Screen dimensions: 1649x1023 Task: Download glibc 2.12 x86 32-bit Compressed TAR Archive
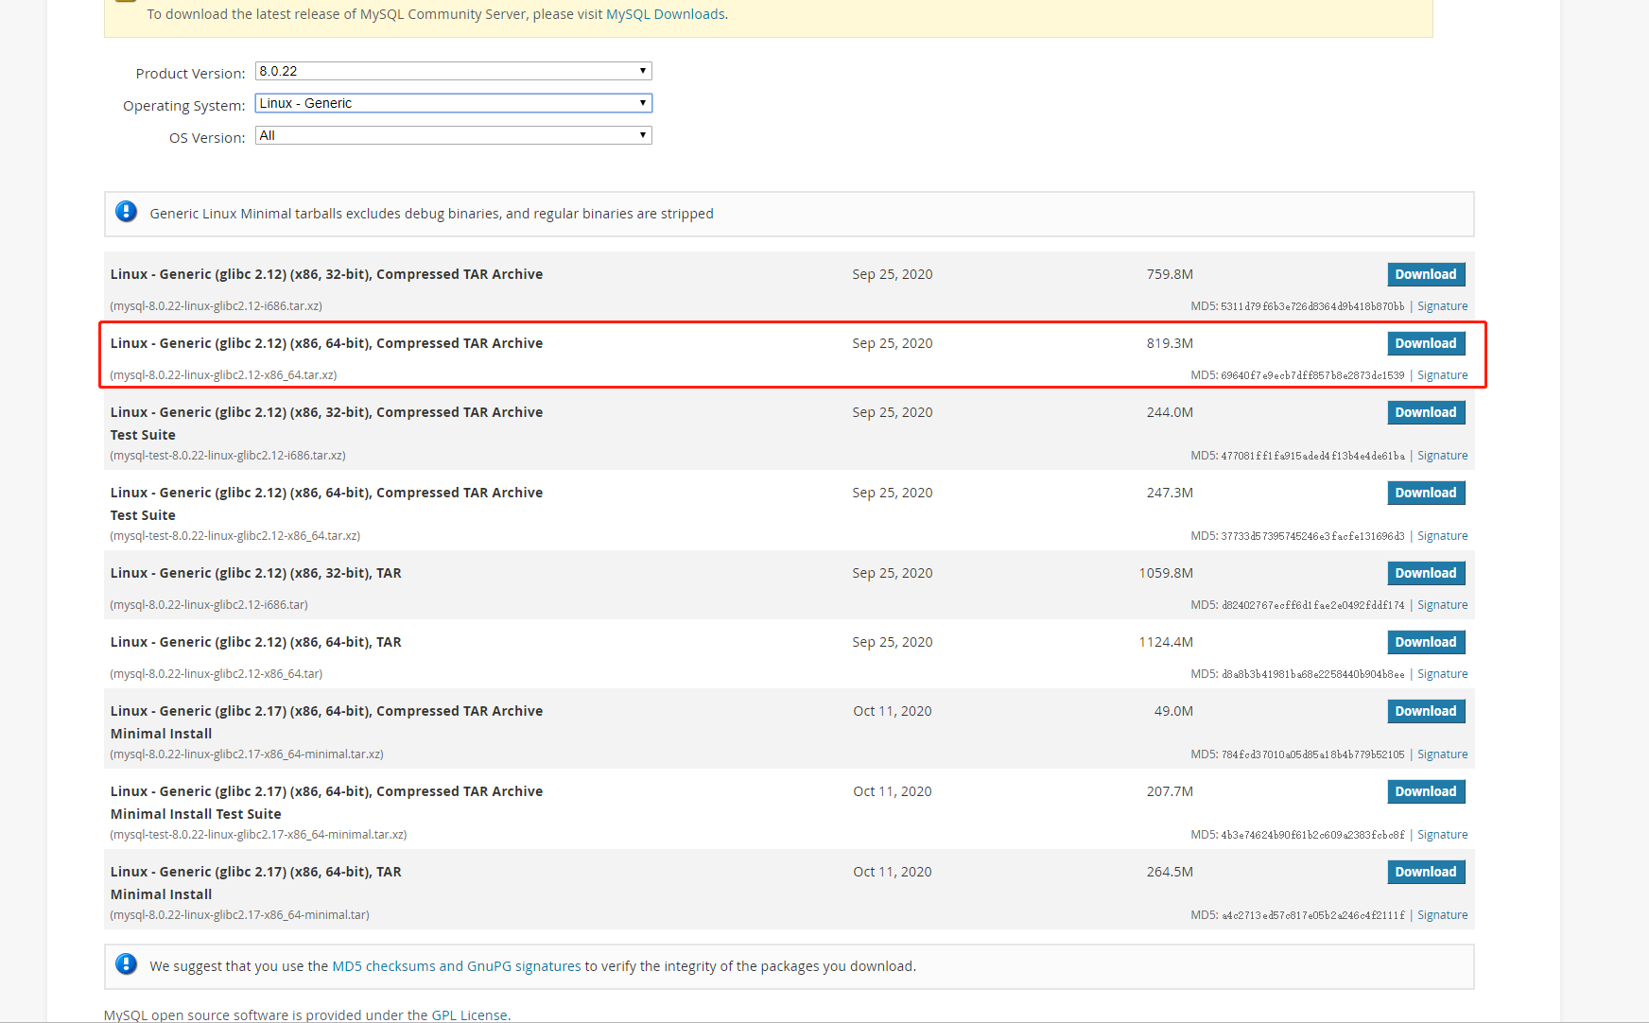(1426, 274)
